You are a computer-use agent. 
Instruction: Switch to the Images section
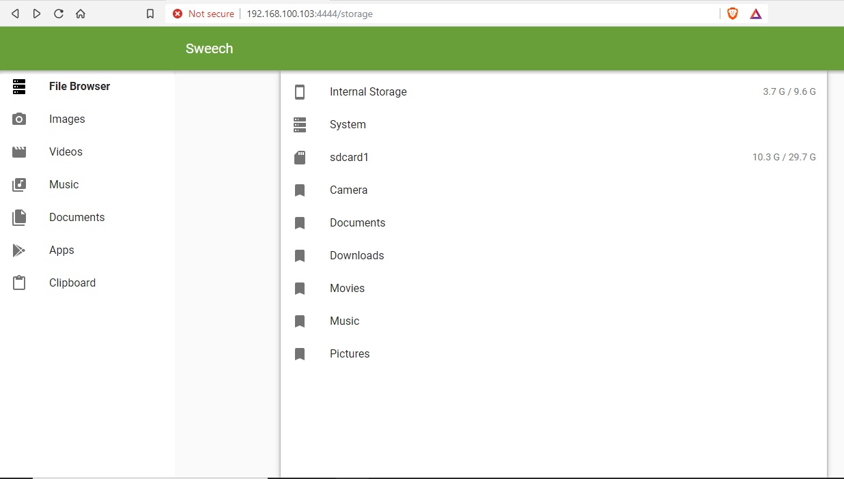tap(87, 119)
